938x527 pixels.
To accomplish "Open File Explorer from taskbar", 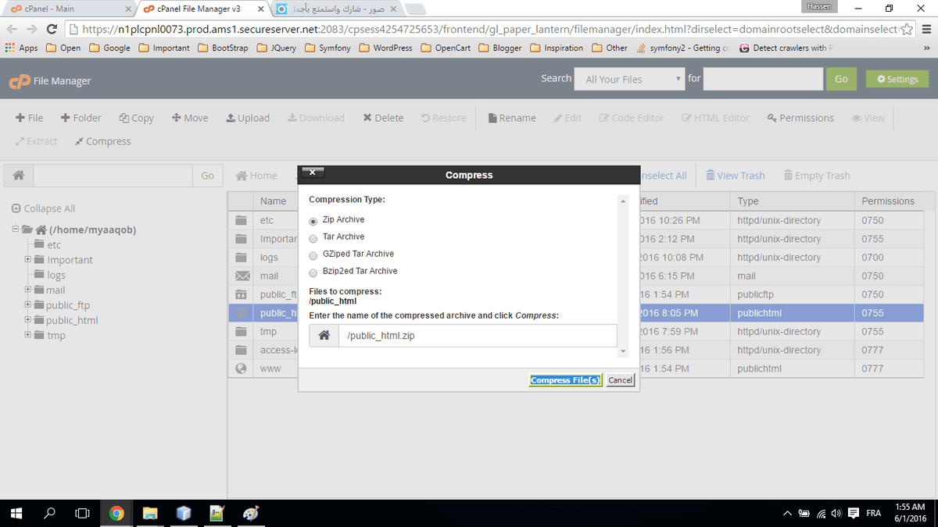I will [x=150, y=513].
